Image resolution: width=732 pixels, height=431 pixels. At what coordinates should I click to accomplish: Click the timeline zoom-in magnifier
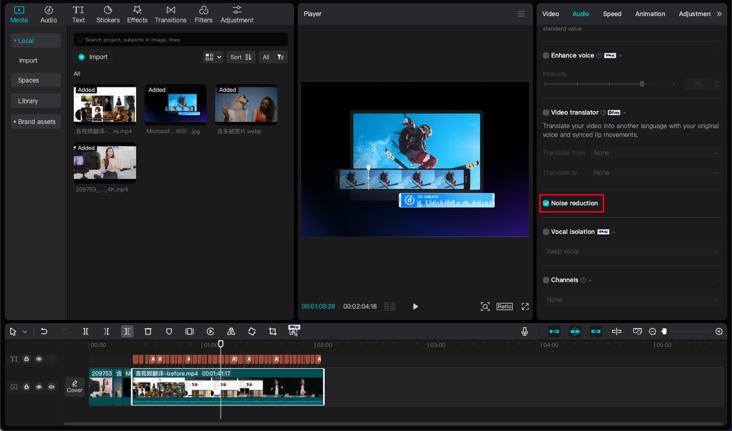[x=719, y=332]
